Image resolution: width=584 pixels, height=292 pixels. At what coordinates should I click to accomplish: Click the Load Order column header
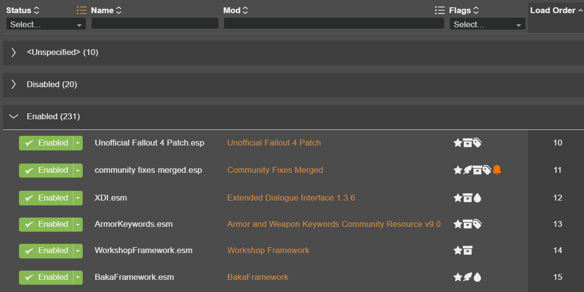coord(553,10)
